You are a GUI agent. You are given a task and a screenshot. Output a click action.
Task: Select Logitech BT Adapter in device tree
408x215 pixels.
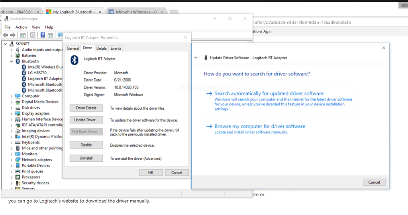pos(45,79)
